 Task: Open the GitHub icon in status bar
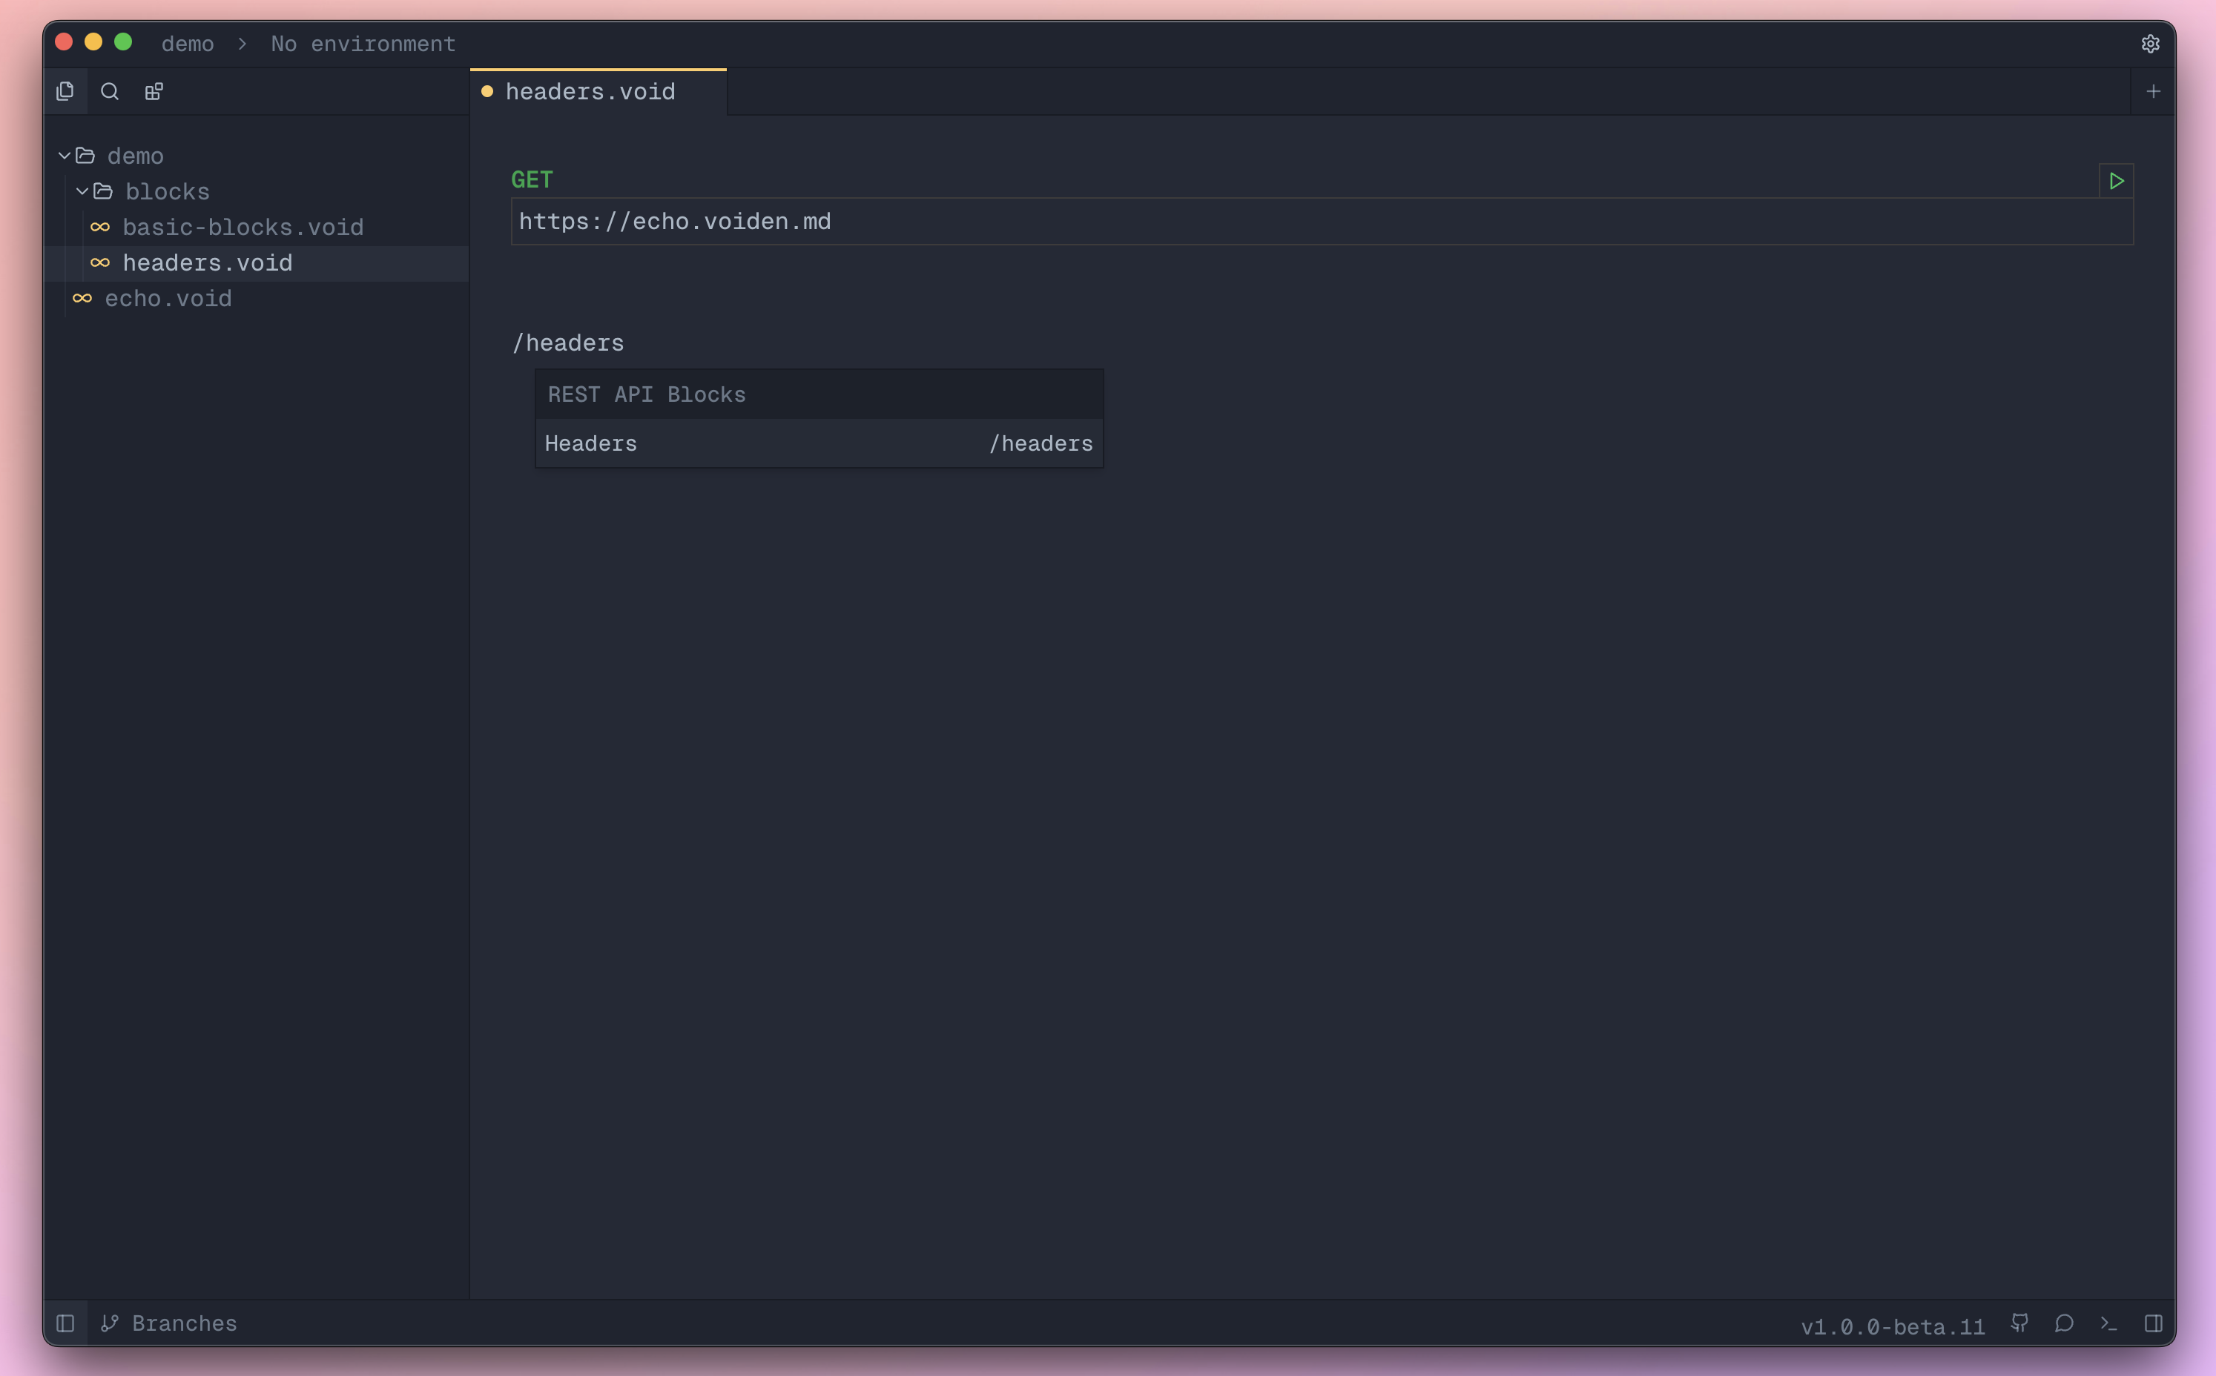[2019, 1323]
